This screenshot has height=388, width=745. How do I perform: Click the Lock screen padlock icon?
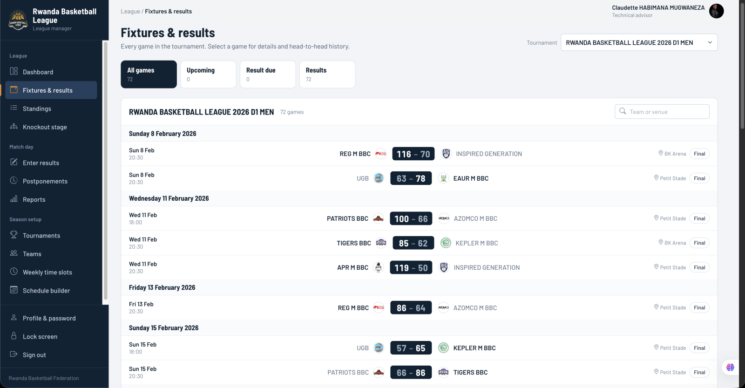point(14,336)
